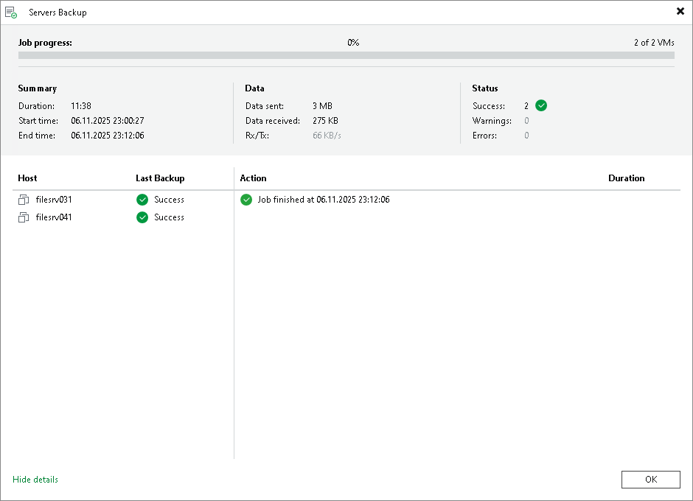The height and width of the screenshot is (501, 693).
Task: Select the Job finished at 23:12:06 entry
Action: [322, 200]
